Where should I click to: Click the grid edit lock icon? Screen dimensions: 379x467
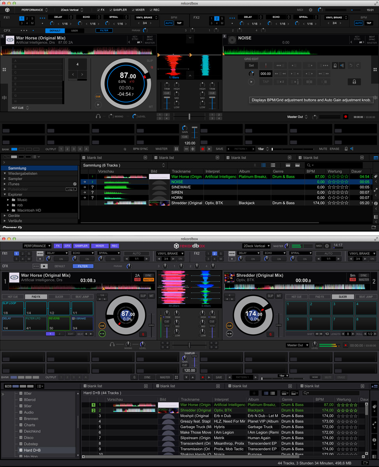click(354, 82)
